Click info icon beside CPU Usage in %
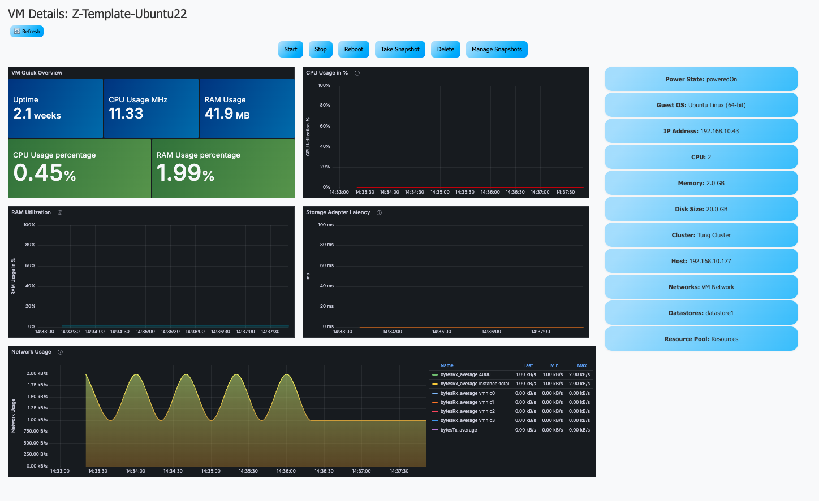 (x=357, y=73)
